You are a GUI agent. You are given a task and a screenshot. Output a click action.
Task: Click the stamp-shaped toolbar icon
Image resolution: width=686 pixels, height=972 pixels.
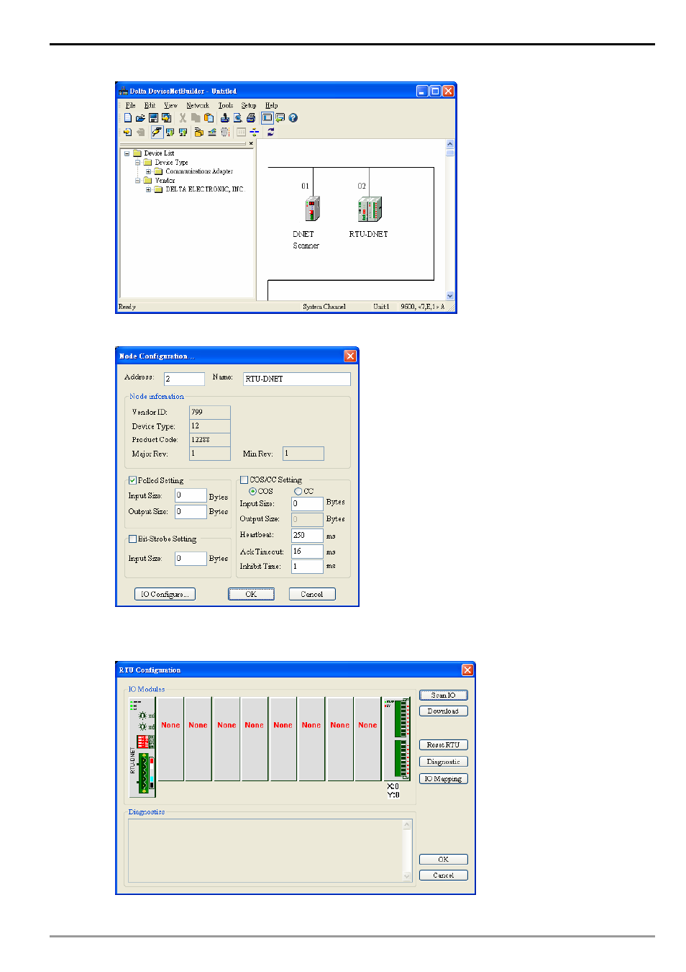pos(225,118)
